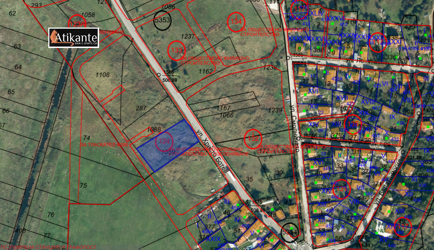Select the red circled marker 123A
This screenshot has height=250, width=434.
pos(78,24)
